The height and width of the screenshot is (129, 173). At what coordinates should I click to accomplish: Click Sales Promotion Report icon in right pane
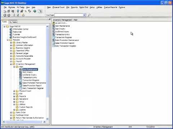[x=54, y=43]
